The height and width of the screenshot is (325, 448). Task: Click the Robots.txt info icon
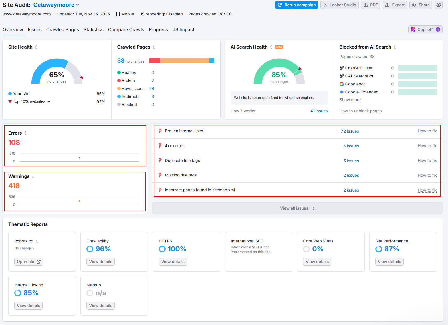click(x=37, y=241)
